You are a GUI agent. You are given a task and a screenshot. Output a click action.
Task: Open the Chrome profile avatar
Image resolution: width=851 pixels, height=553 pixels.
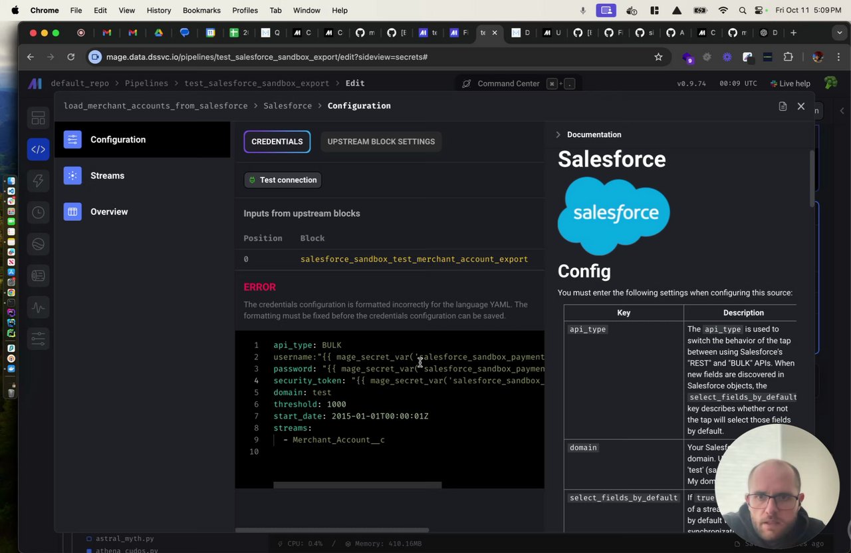[x=818, y=57]
